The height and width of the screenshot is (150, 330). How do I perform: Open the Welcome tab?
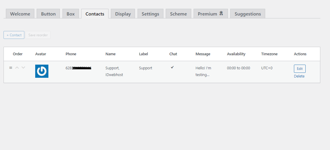20,14
